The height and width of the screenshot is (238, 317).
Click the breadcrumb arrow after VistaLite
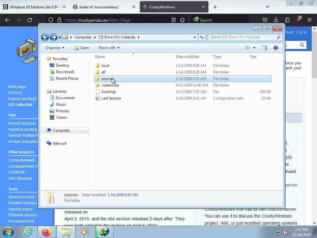click(x=138, y=37)
